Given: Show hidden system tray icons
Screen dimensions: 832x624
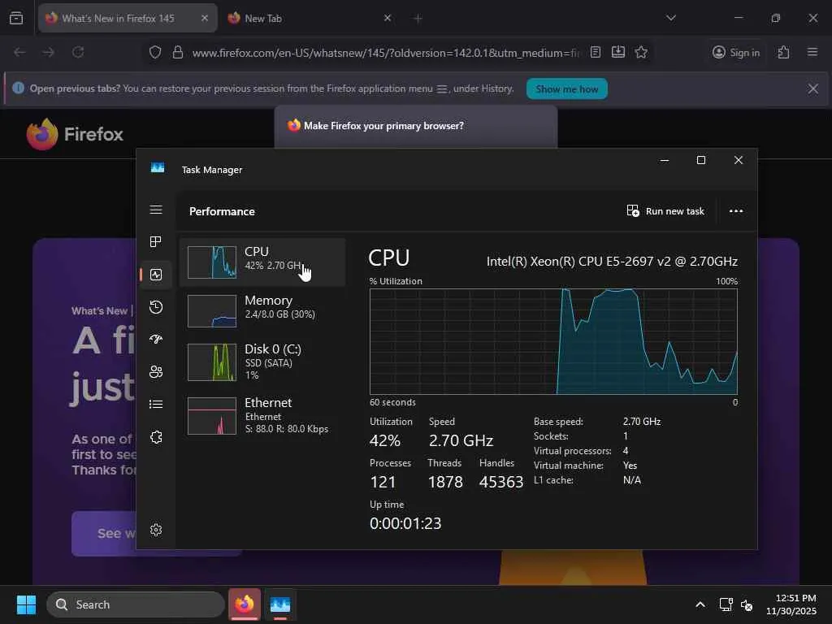Looking at the screenshot, I should pos(700,604).
